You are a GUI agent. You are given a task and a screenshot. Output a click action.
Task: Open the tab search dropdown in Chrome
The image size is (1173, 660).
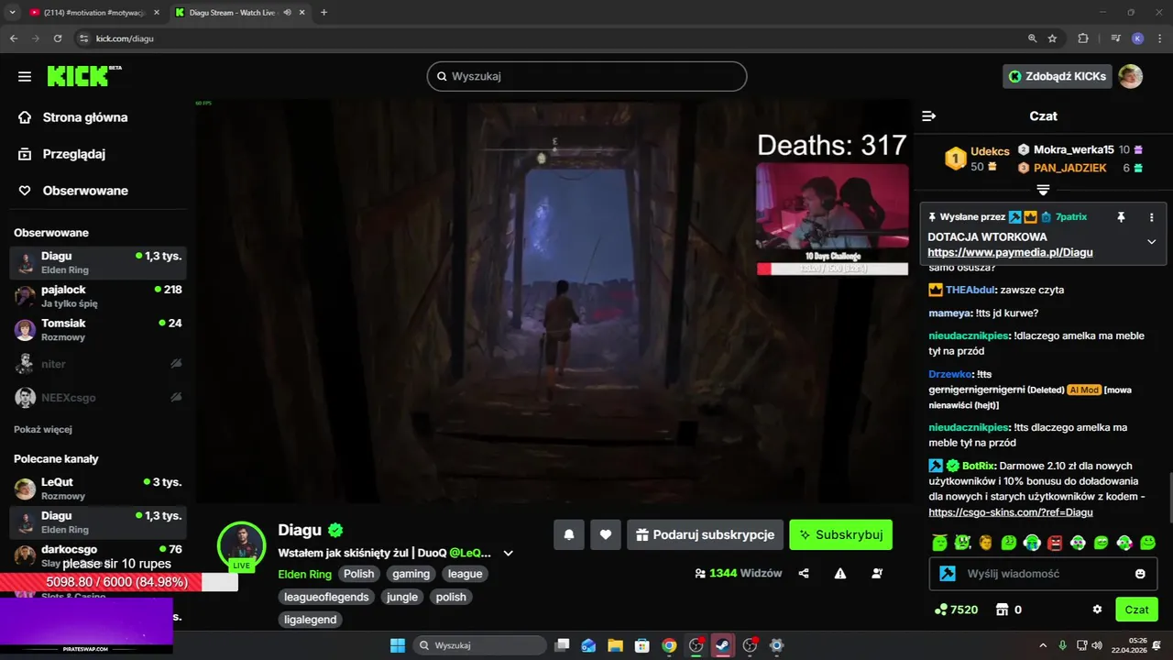coord(12,12)
